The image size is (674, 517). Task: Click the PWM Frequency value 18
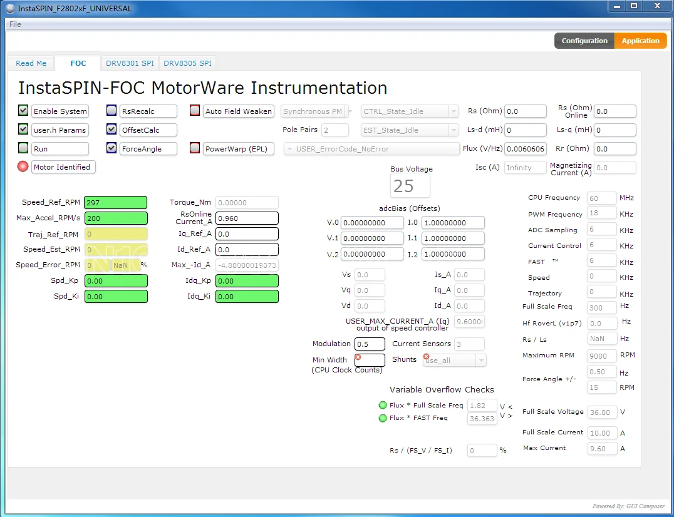click(x=602, y=213)
